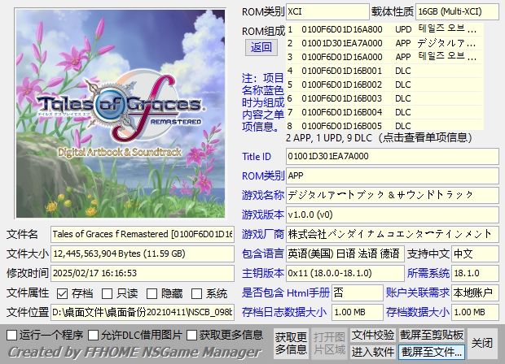Click the 截屏至文件... button
Viewport: 505px width, 364px height.
tap(432, 352)
